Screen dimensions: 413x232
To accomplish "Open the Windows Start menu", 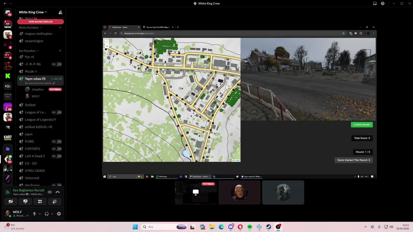I will tap(135, 227).
